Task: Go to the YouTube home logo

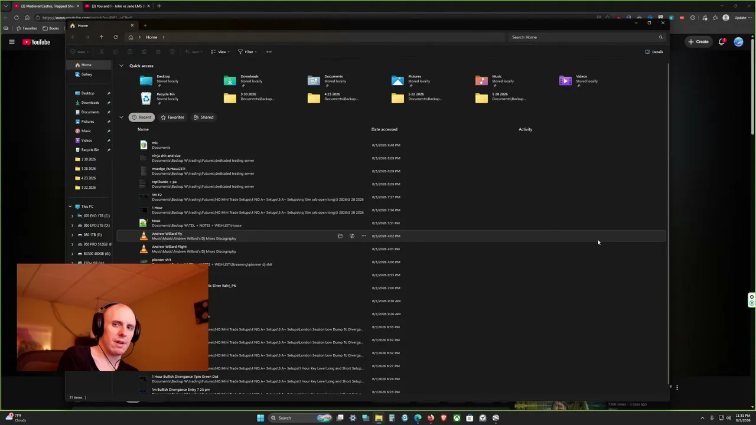Action: point(37,42)
